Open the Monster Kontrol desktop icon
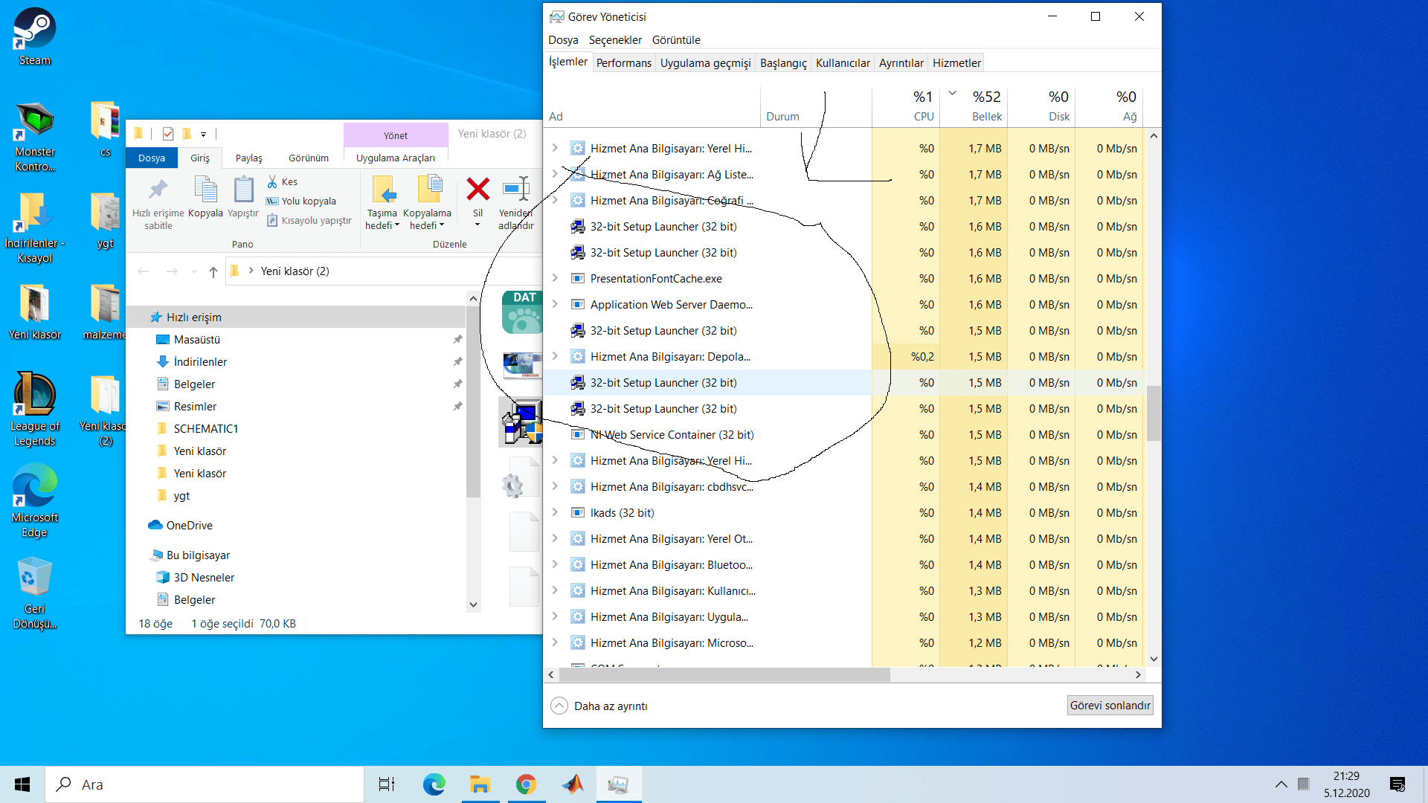Image resolution: width=1428 pixels, height=803 pixels. coord(35,136)
